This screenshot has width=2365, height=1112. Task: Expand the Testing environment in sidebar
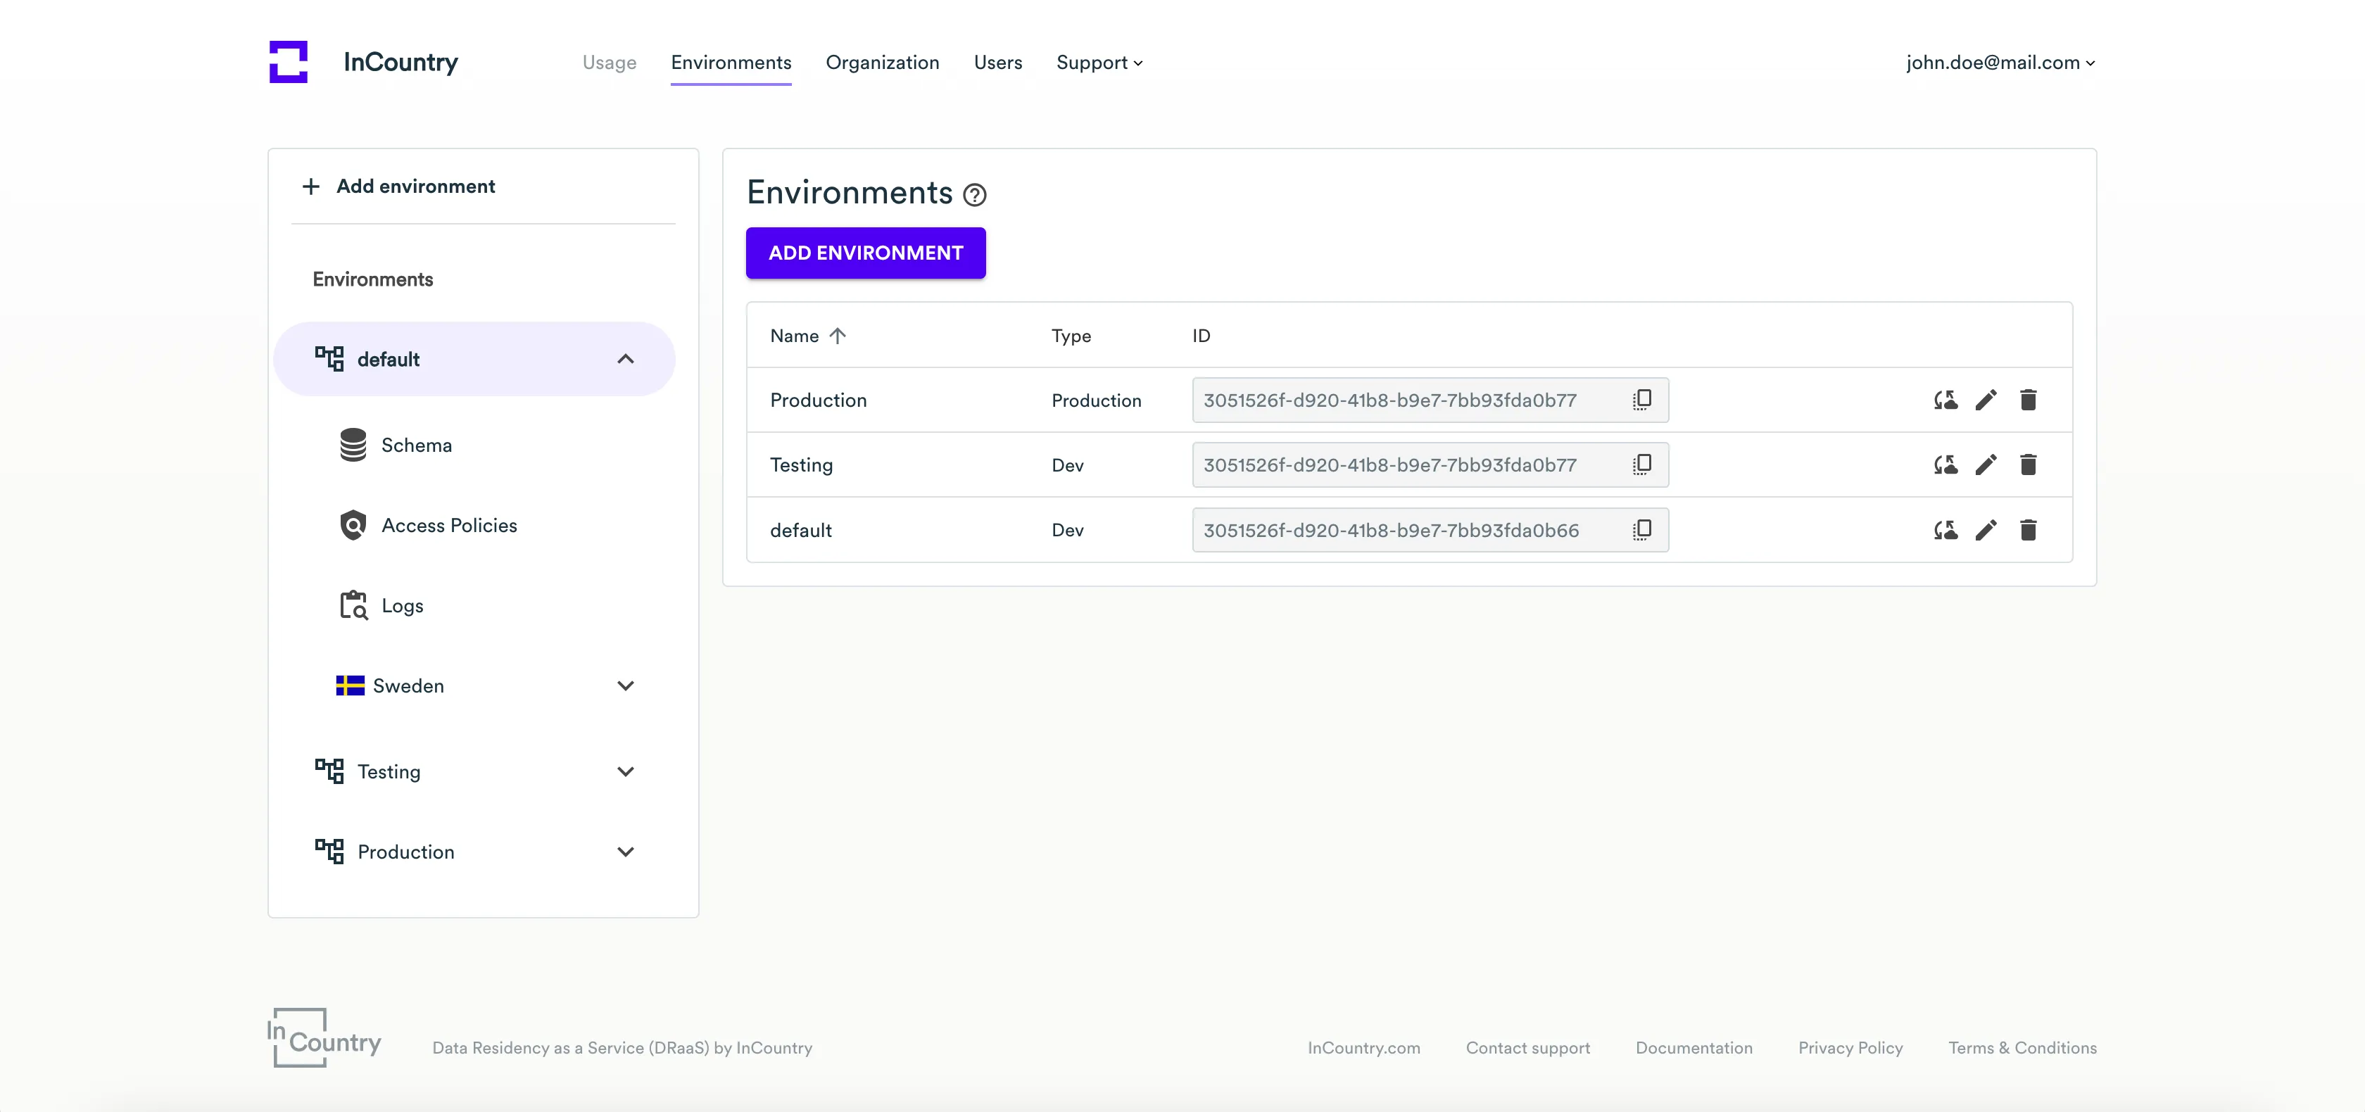point(625,771)
